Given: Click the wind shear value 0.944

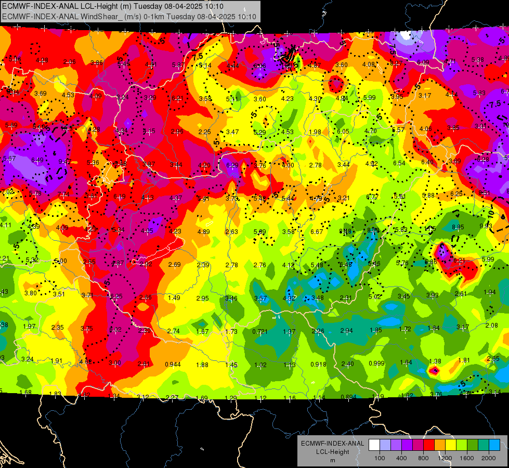Looking at the screenshot, I should point(173,365).
